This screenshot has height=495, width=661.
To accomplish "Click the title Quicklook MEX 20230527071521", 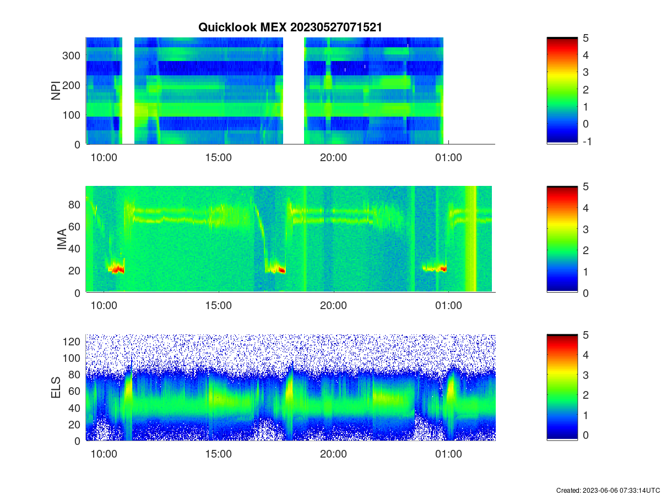I will click(x=290, y=27).
